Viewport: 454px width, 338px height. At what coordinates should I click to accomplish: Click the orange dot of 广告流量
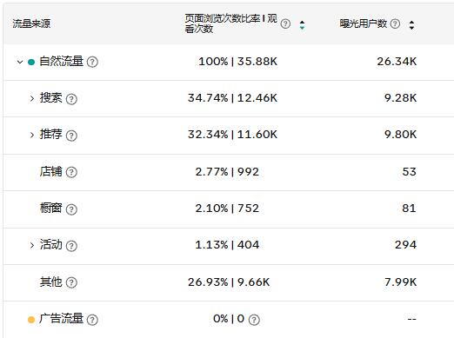point(31,320)
